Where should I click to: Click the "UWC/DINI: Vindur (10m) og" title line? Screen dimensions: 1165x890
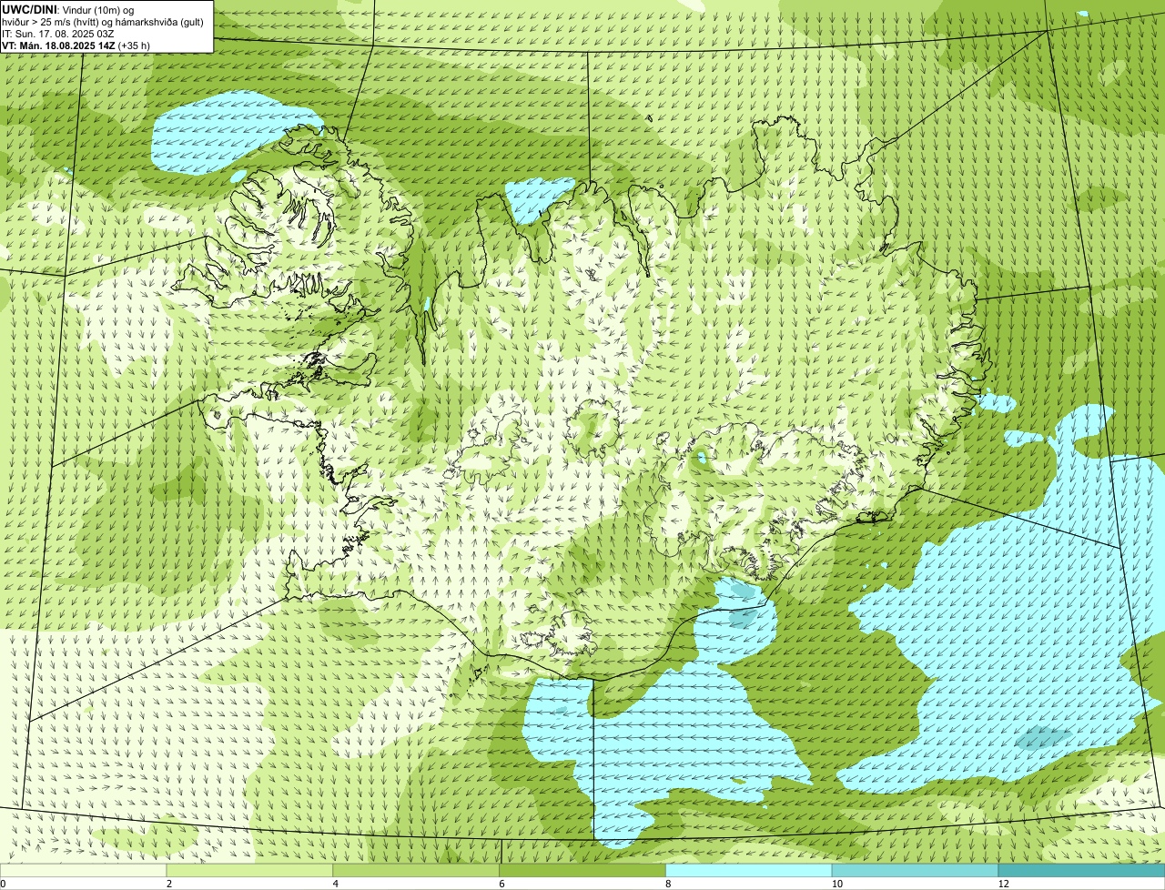tap(68, 9)
